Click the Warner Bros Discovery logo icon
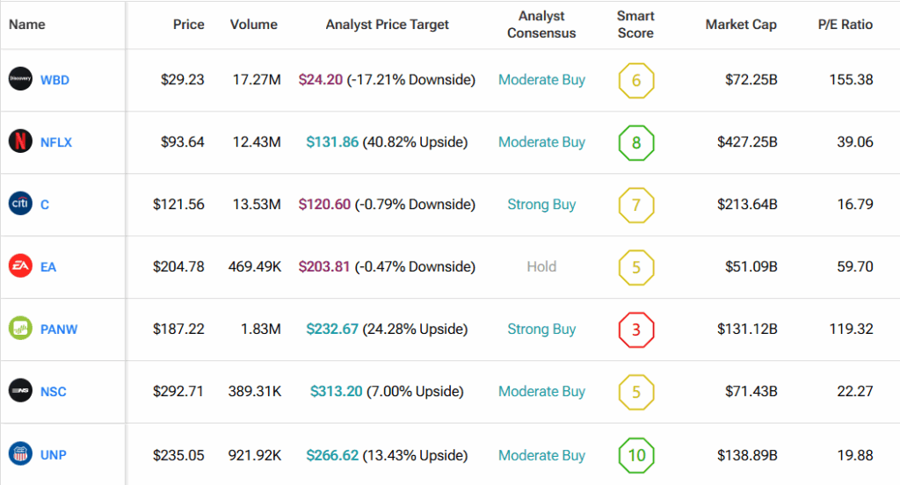900x485 pixels. [x=20, y=79]
